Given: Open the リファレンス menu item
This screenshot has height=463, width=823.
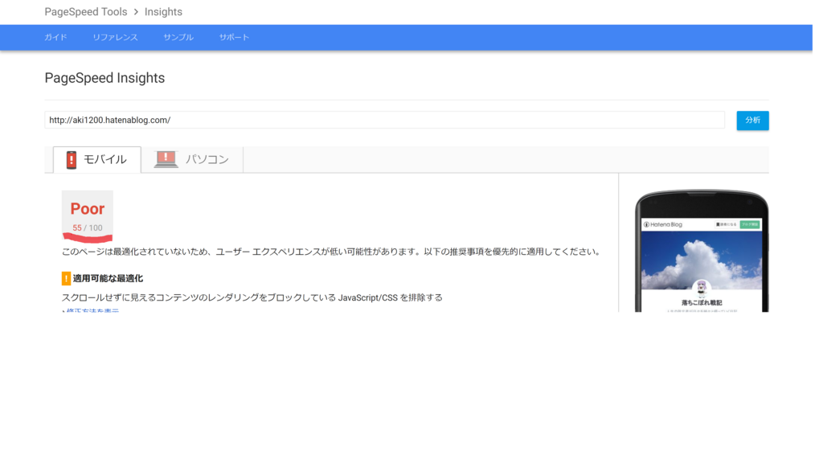Looking at the screenshot, I should (x=115, y=37).
